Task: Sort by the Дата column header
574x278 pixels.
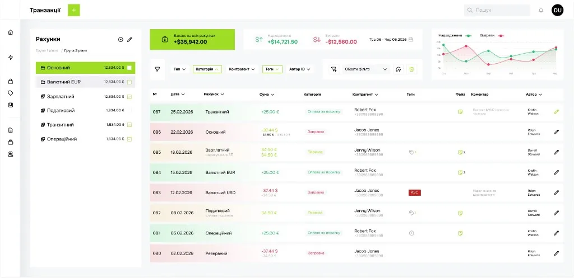Action: [x=178, y=94]
